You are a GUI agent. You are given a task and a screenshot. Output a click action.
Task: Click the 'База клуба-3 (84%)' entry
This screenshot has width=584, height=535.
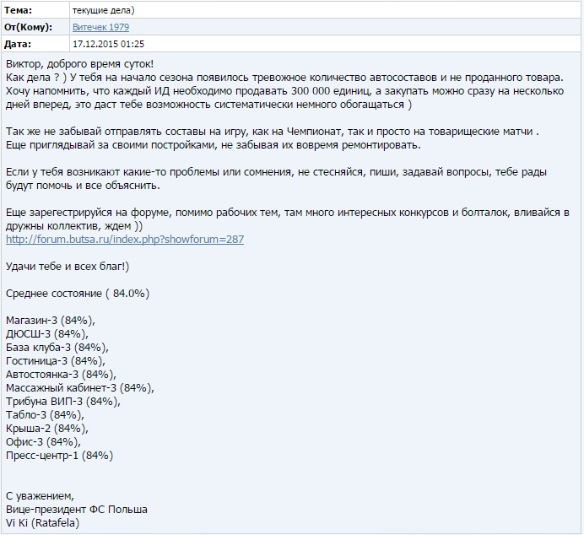(57, 348)
